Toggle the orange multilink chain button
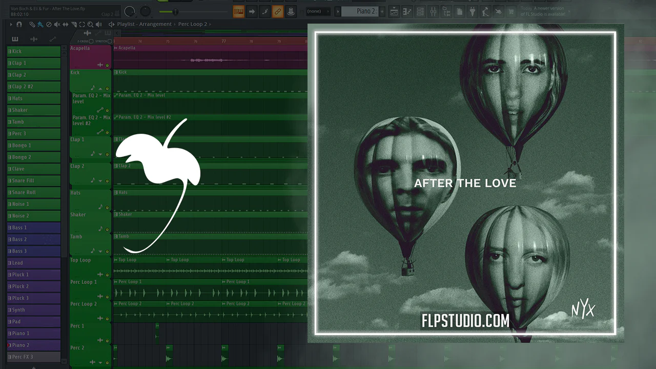The image size is (656, 369). point(278,11)
